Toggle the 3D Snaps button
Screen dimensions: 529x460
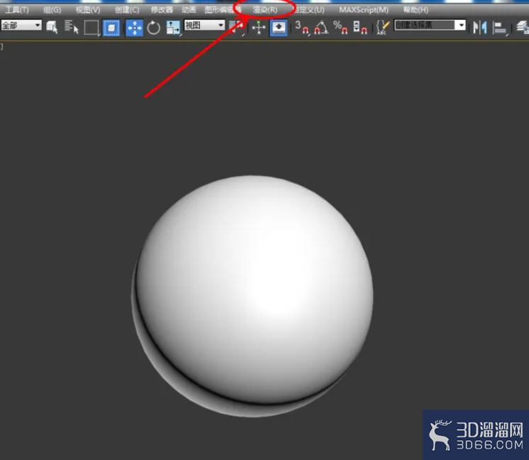(302, 28)
